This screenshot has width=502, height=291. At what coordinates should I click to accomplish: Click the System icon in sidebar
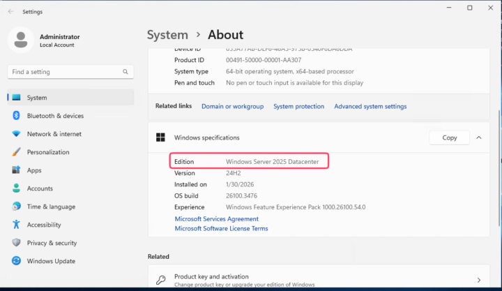tap(16, 98)
